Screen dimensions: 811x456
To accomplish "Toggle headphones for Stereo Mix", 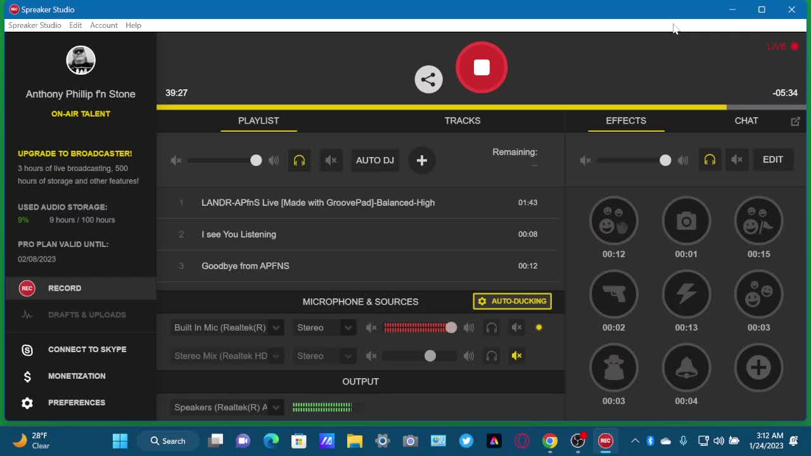I will (491, 356).
